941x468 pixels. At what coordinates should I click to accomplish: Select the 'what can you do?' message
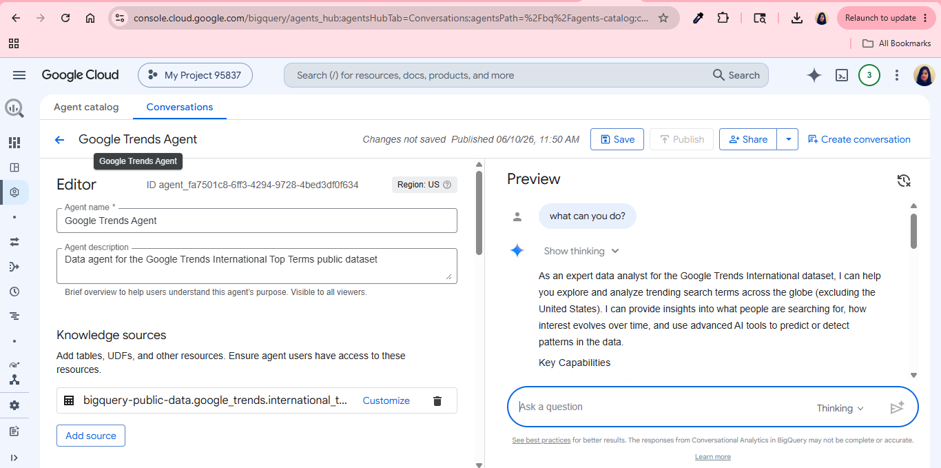coord(588,216)
